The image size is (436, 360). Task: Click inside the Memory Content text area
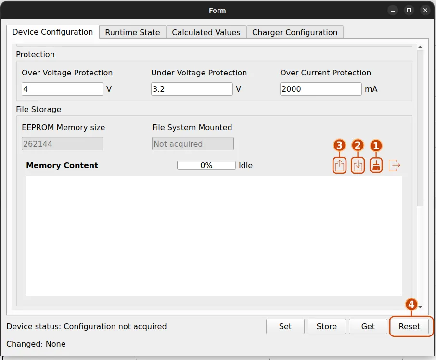click(x=214, y=236)
